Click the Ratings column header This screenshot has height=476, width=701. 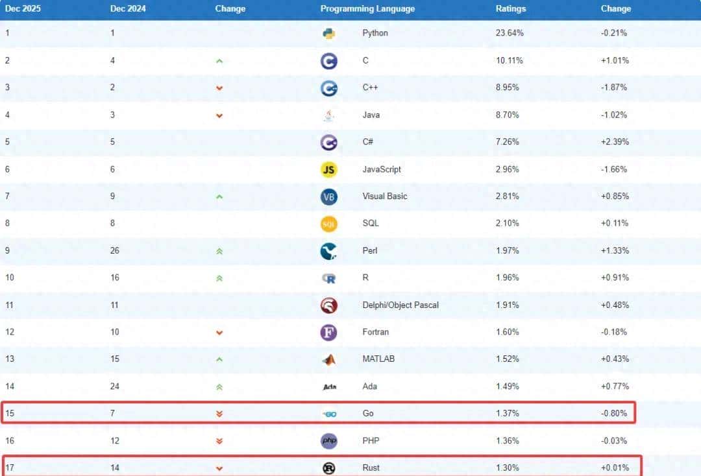510,9
